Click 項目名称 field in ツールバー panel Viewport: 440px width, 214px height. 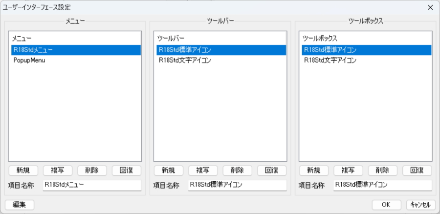237,185
